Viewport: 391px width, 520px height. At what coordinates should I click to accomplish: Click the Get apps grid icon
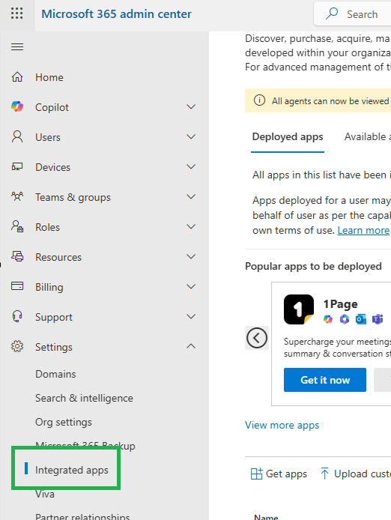[x=256, y=474]
